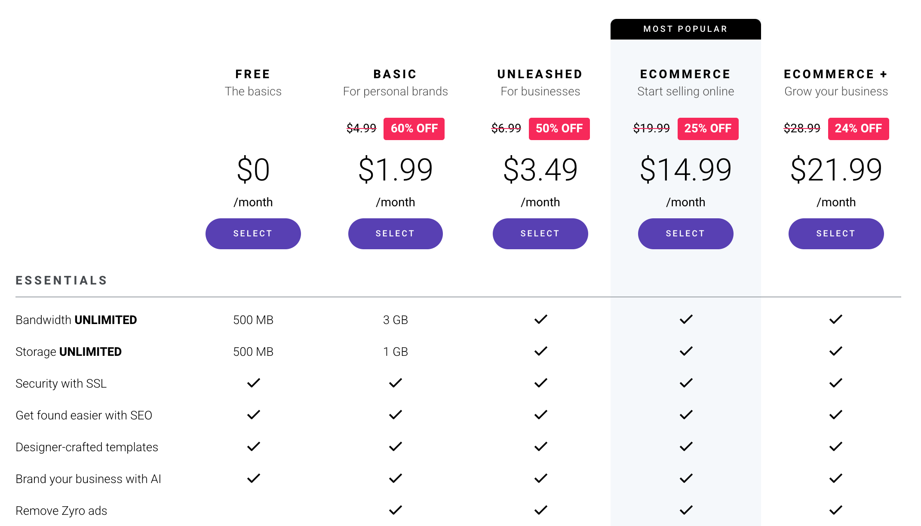The image size is (921, 526).
Task: Click the 60% OFF badge
Action: (414, 128)
